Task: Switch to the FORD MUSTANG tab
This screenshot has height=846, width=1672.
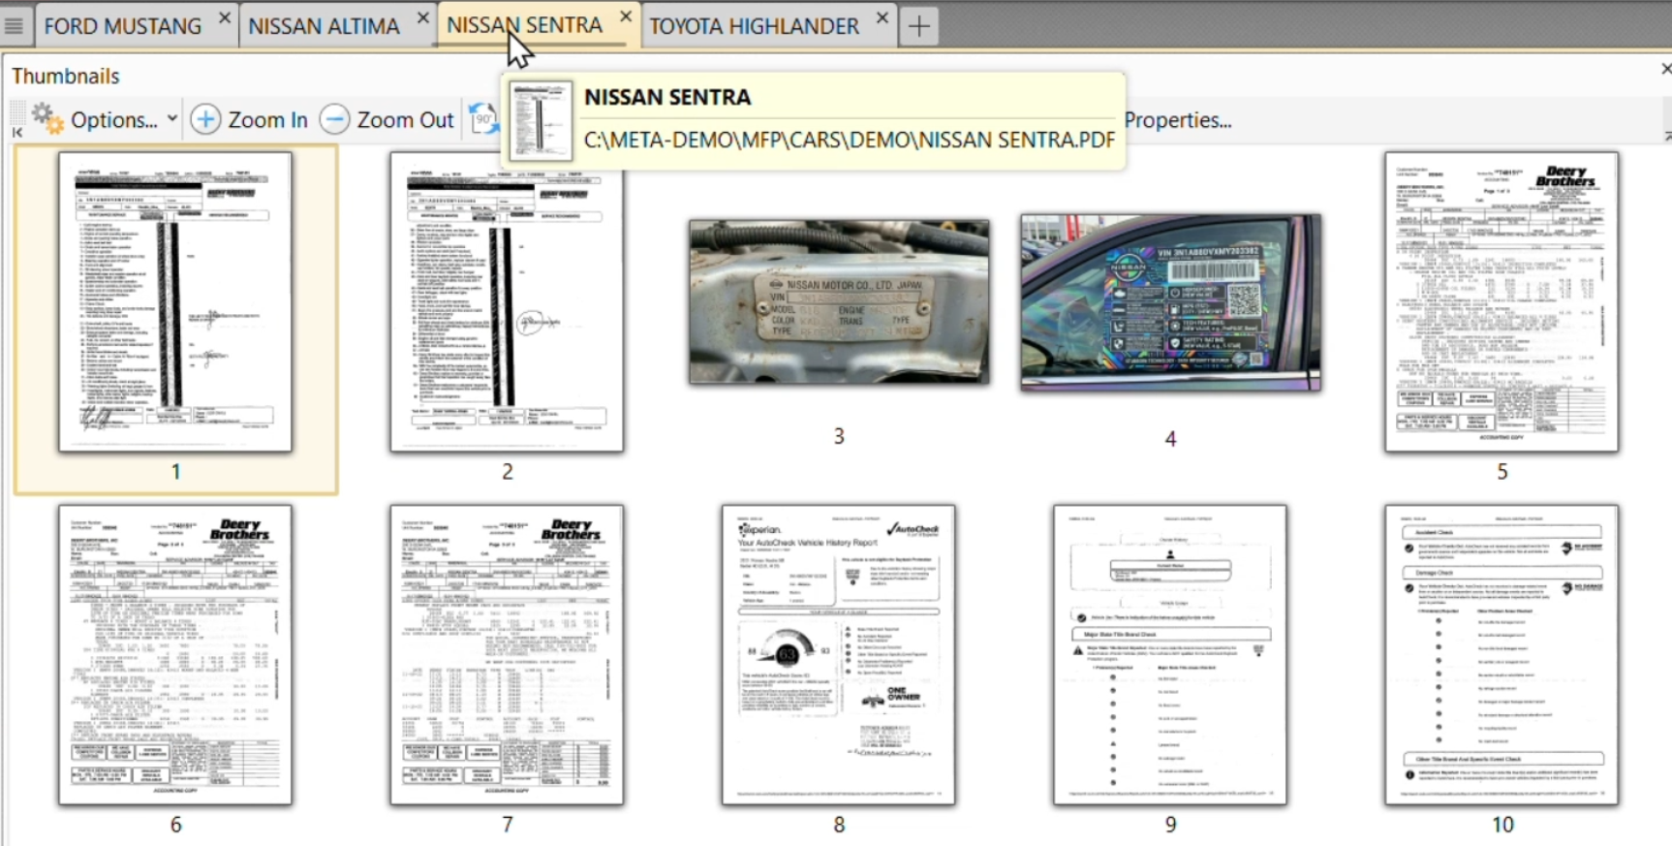Action: pos(123,26)
